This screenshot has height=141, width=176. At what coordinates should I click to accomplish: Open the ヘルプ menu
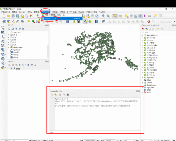102,12
